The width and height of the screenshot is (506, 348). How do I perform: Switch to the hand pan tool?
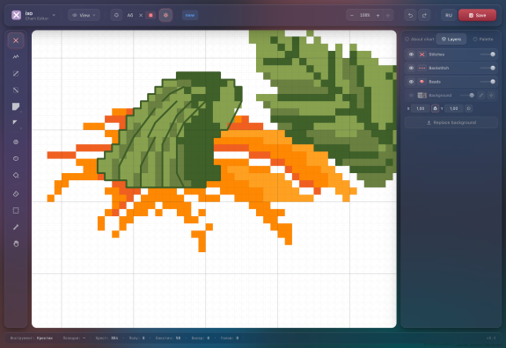click(x=16, y=244)
